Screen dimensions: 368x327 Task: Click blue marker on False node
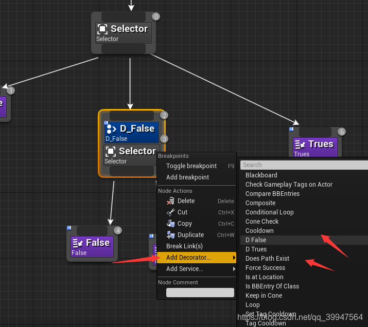[69, 228]
